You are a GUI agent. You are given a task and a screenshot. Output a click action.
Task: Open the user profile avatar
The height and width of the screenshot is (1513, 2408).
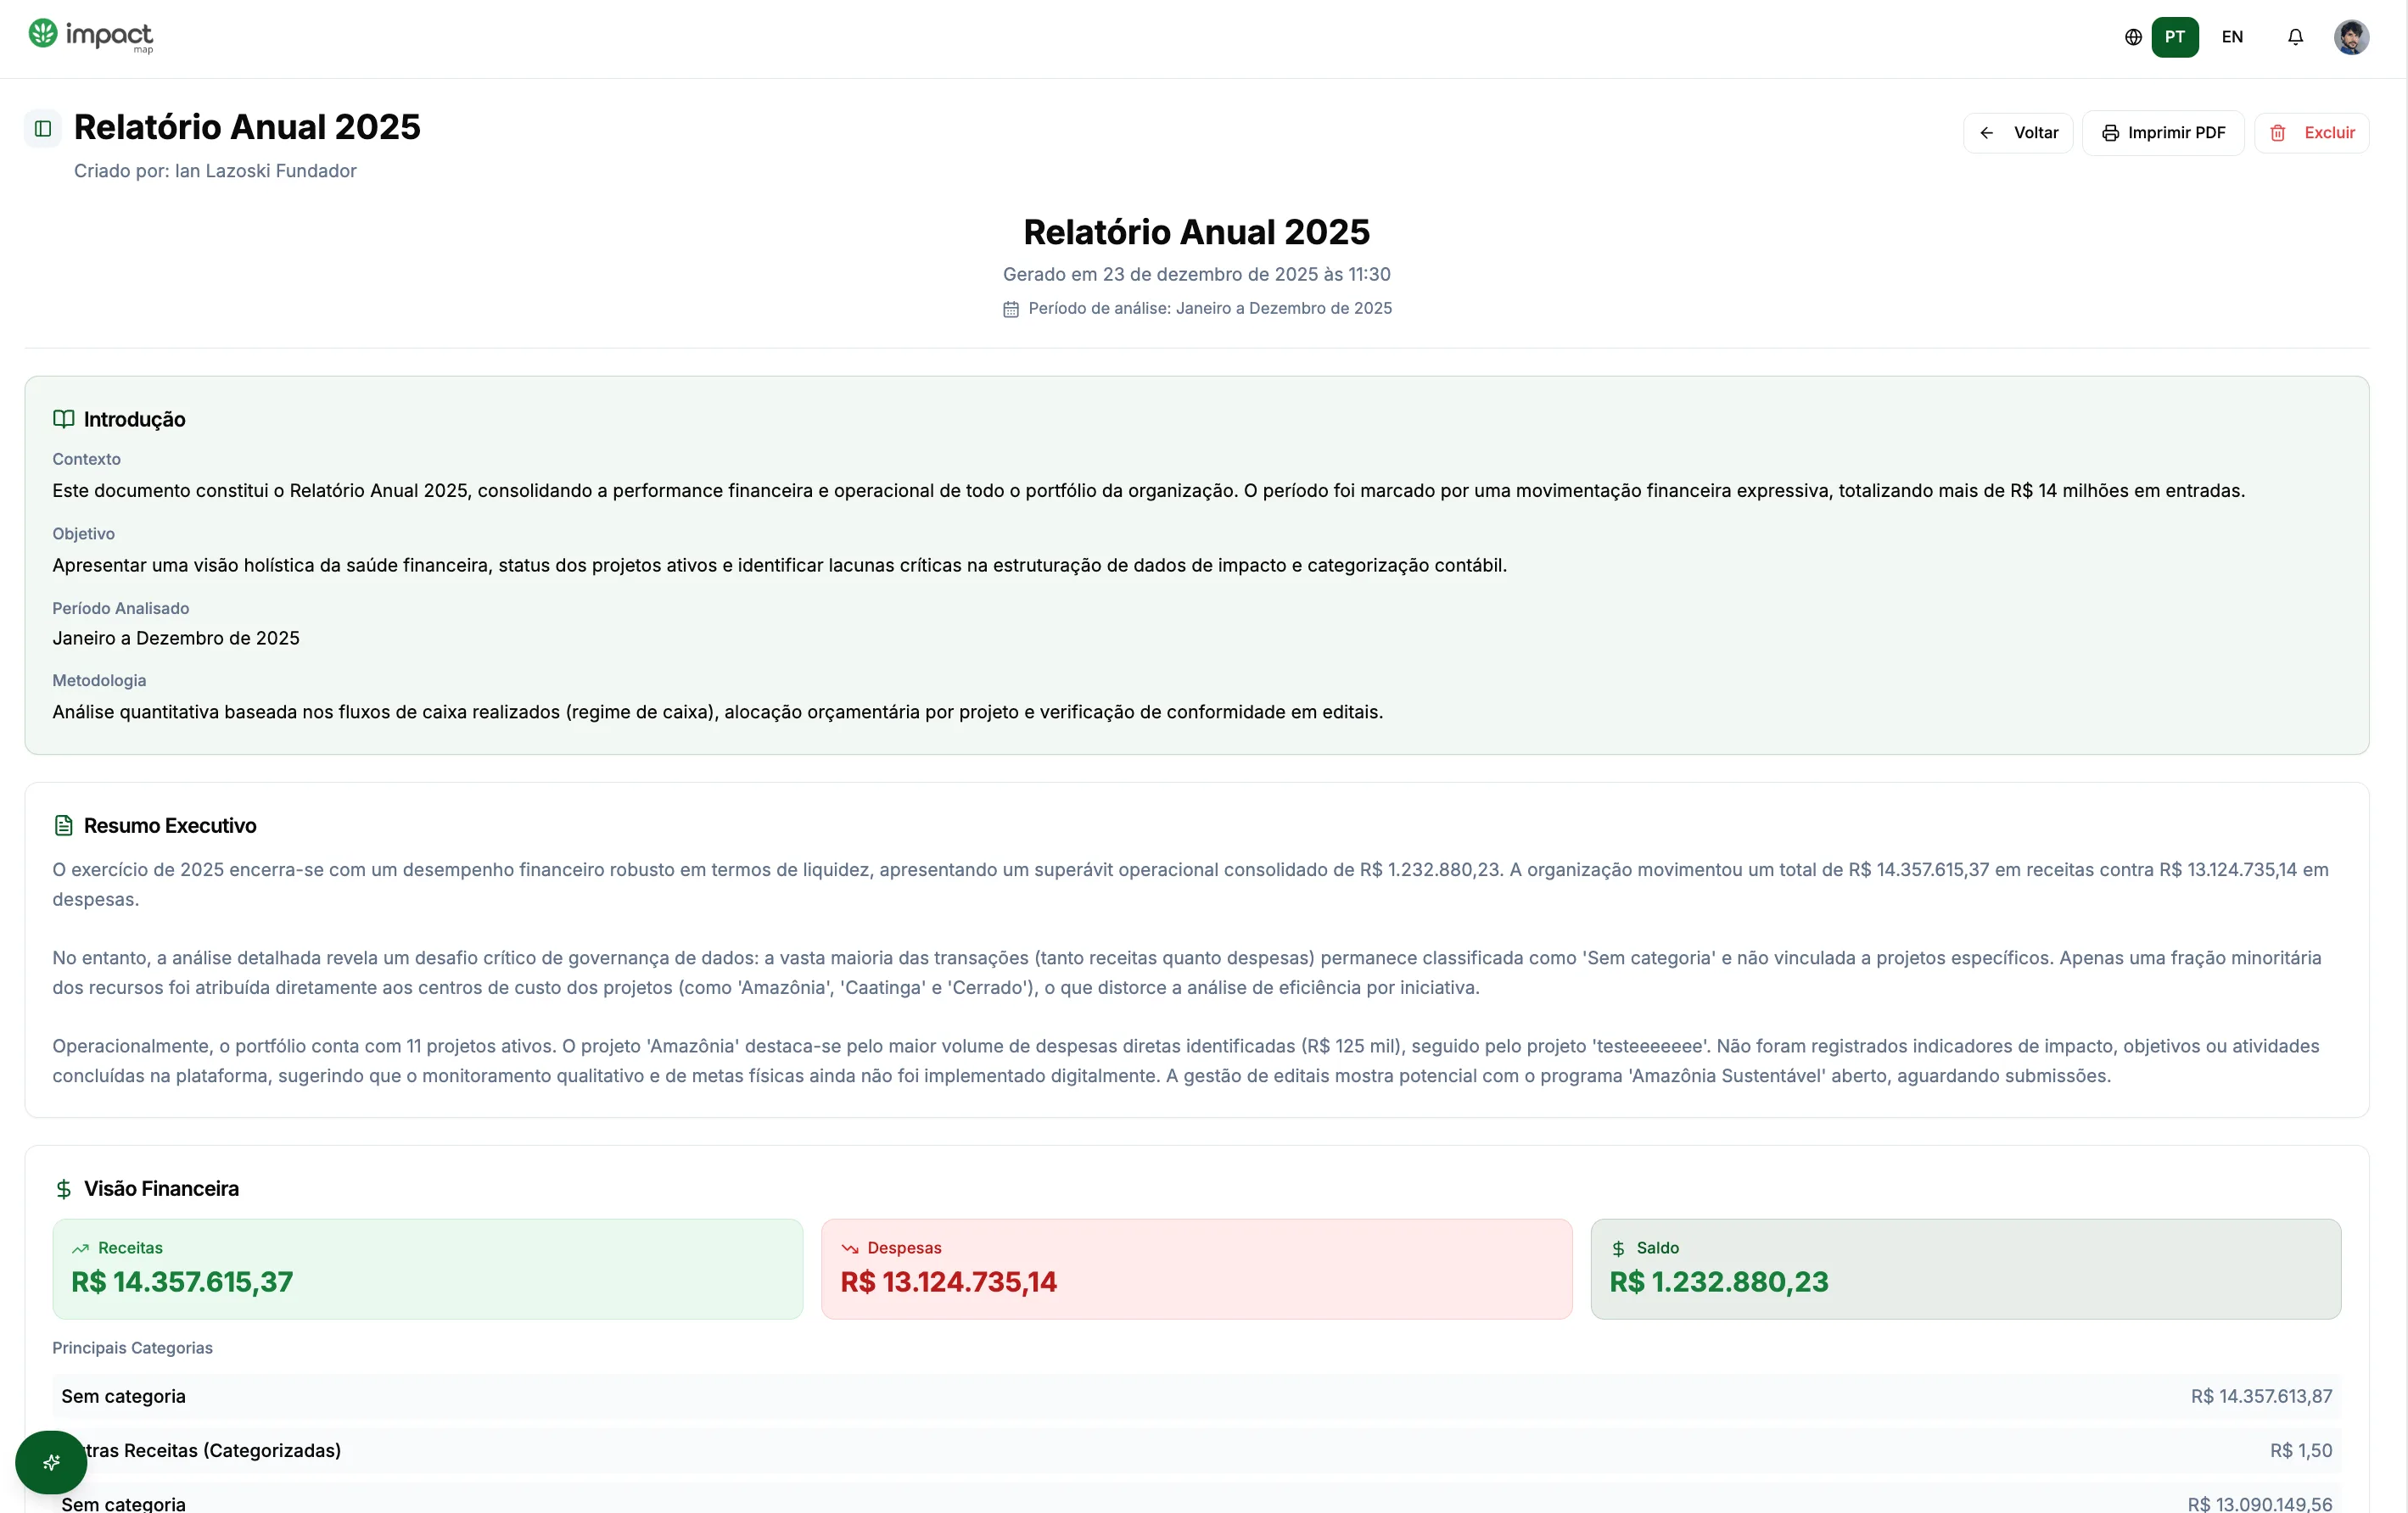2351,37
